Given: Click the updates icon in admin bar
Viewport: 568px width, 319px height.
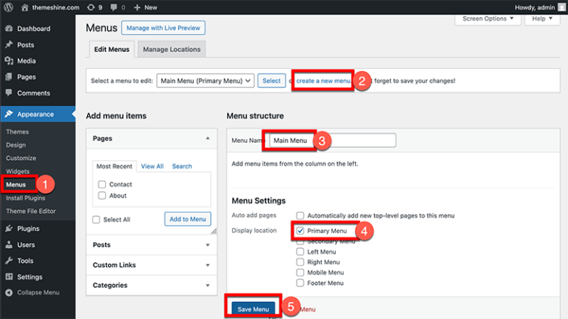Looking at the screenshot, I should [91, 7].
